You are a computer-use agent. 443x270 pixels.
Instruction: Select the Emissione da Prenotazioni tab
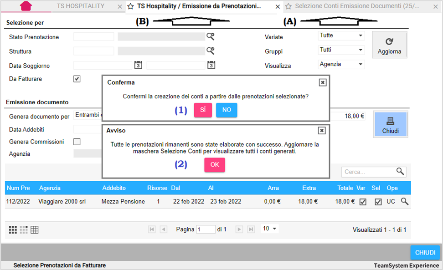[x=199, y=6]
